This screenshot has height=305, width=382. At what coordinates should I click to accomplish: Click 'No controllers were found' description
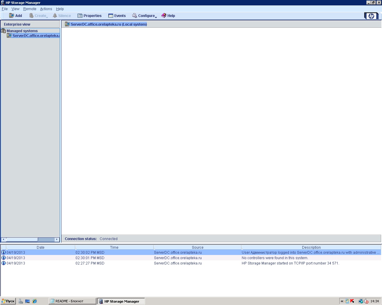(x=275, y=258)
